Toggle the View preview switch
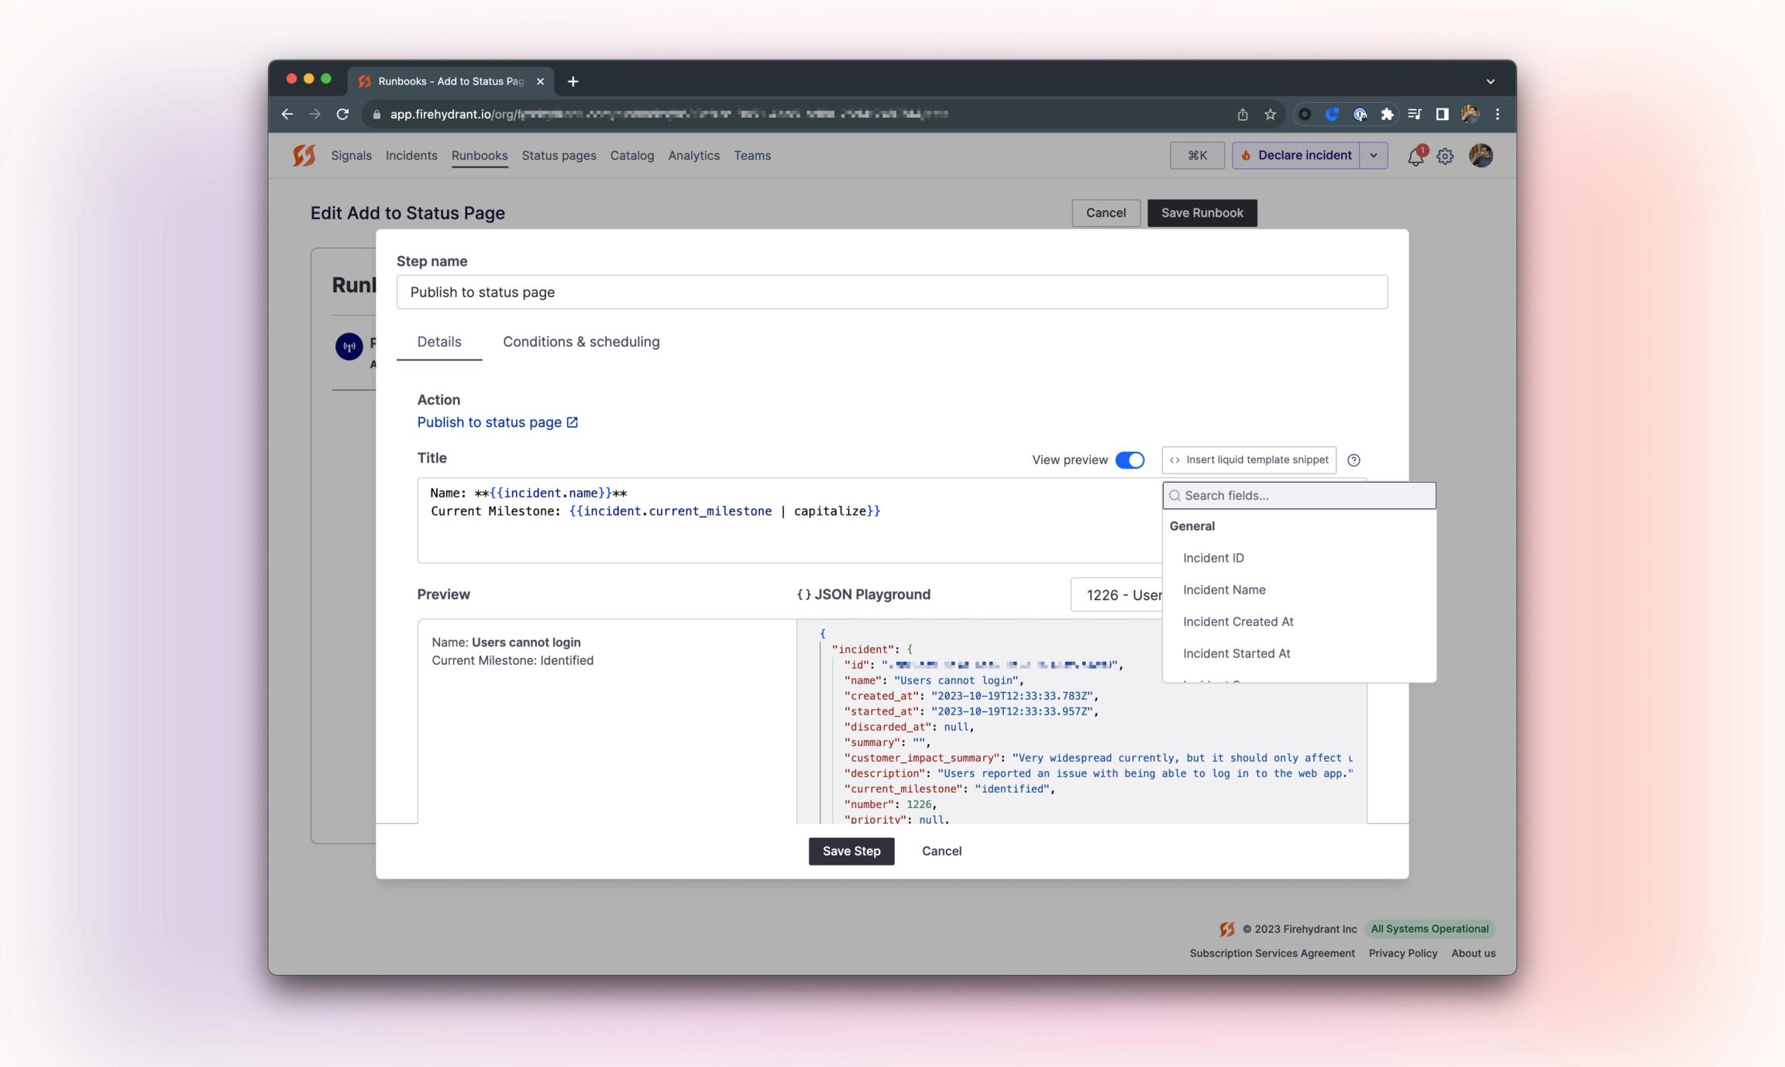1785x1067 pixels. coord(1130,459)
